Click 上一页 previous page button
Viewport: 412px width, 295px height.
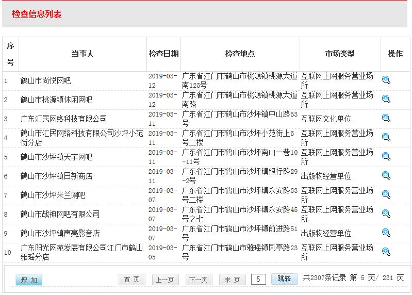click(165, 280)
